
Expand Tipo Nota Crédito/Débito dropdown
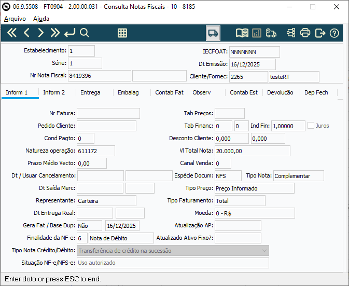coord(264,251)
